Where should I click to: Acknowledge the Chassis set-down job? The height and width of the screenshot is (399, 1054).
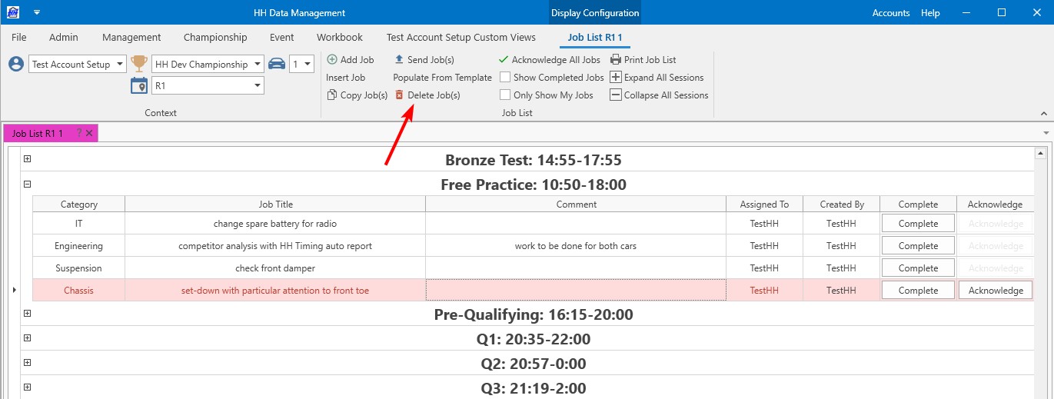click(995, 291)
